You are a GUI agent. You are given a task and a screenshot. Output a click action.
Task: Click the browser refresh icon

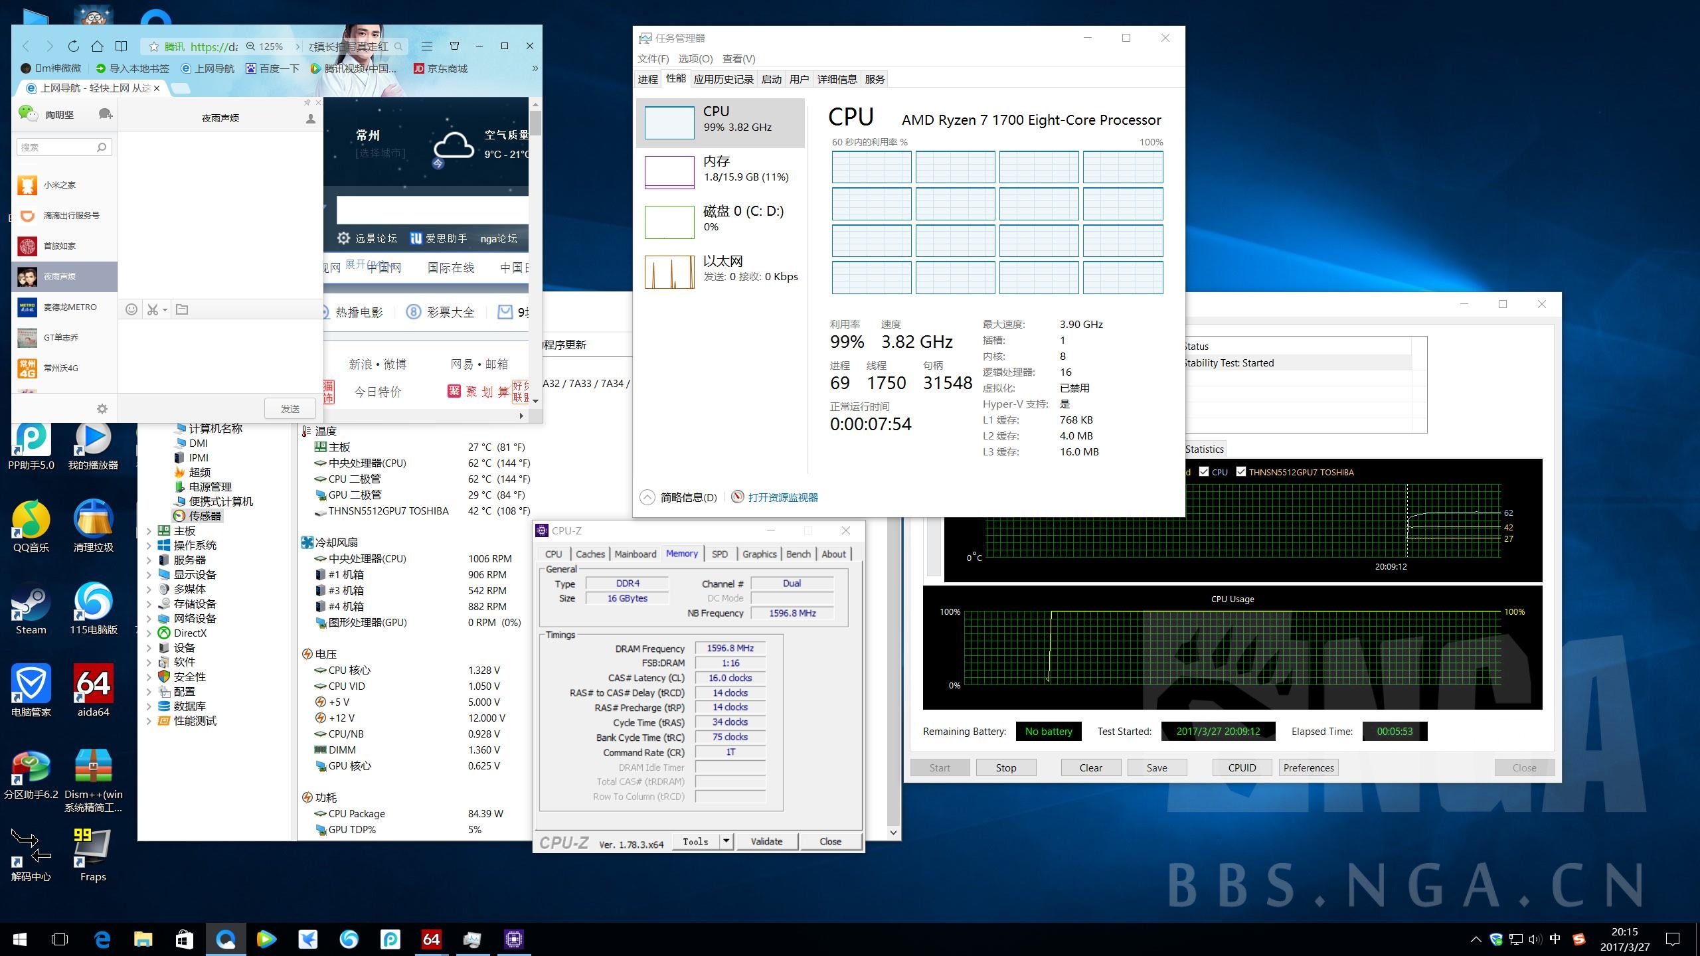tap(73, 46)
